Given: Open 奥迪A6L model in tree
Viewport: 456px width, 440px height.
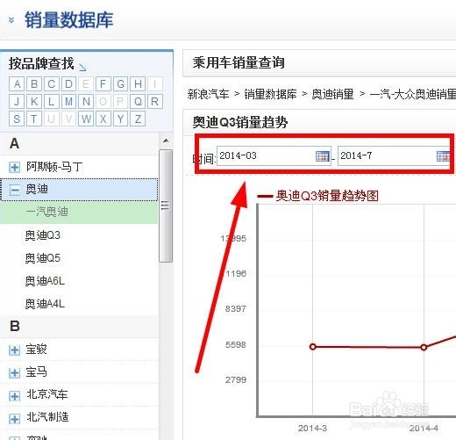Looking at the screenshot, I should [45, 281].
